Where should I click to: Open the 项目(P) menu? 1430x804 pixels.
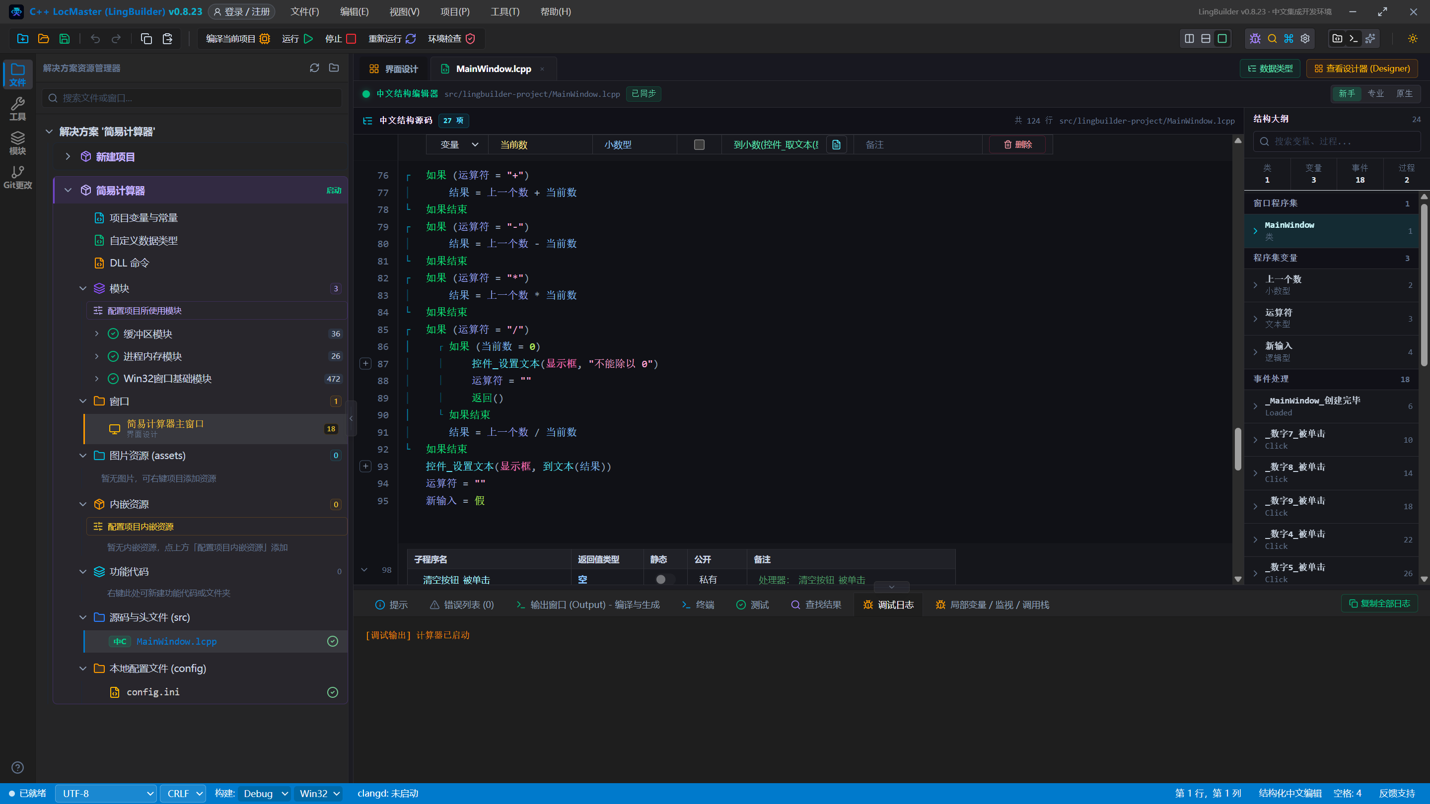(x=455, y=11)
